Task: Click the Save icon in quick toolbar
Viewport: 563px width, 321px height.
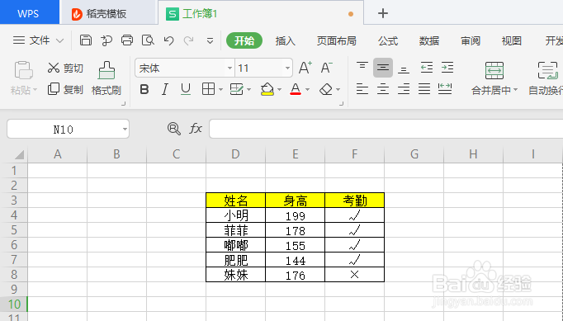Action: pos(86,40)
